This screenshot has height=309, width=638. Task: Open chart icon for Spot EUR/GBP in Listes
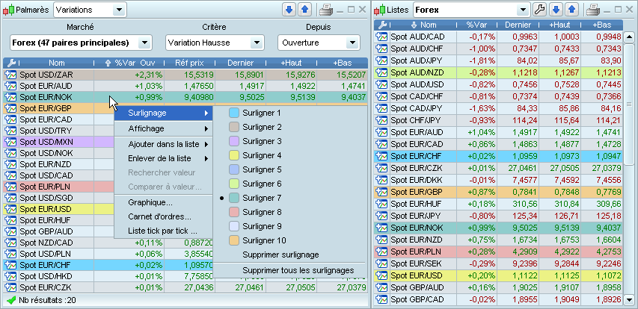pos(381,192)
